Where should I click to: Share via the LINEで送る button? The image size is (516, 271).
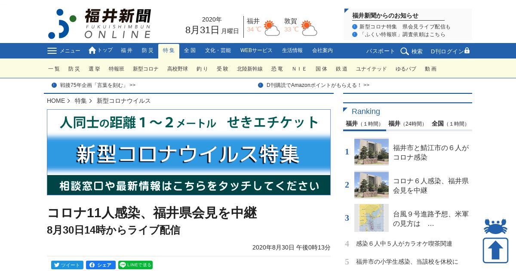[x=135, y=265]
